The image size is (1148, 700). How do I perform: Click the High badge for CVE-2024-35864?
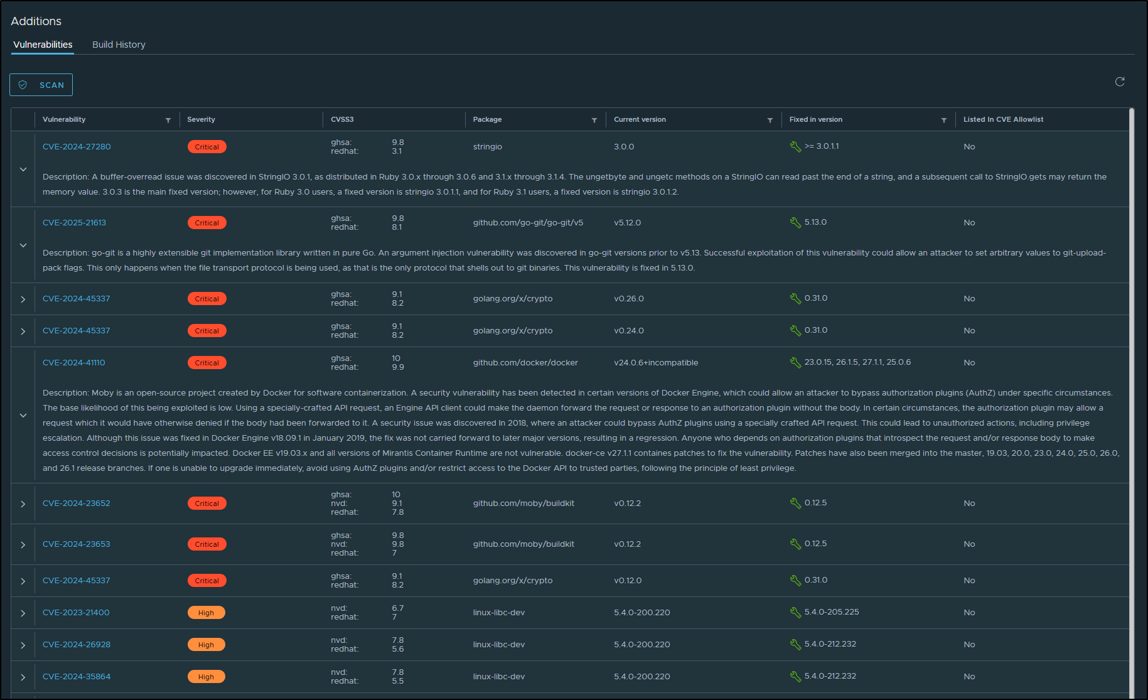tap(206, 677)
